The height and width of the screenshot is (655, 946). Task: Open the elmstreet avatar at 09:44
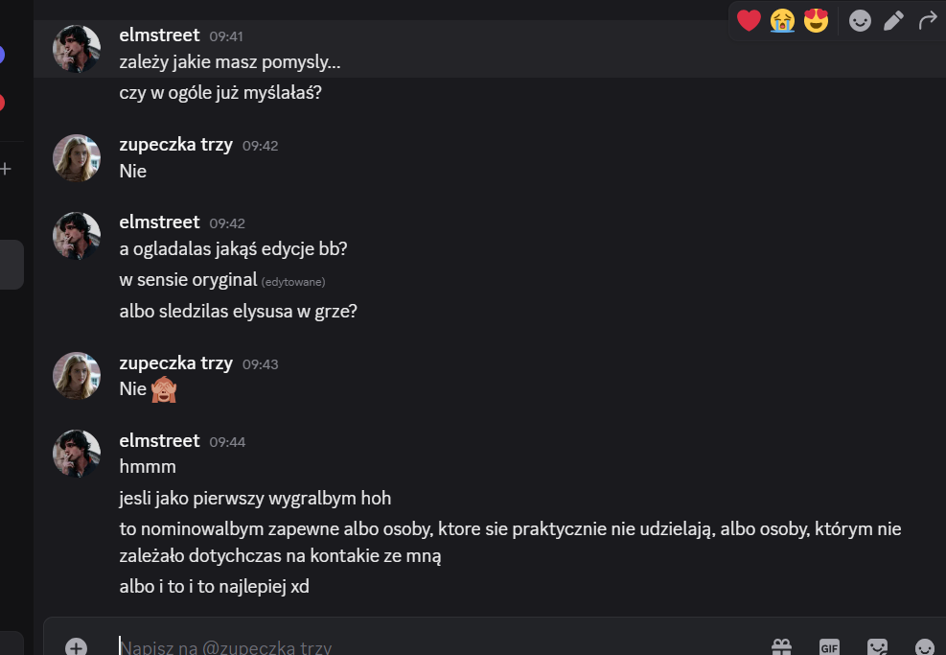77,455
